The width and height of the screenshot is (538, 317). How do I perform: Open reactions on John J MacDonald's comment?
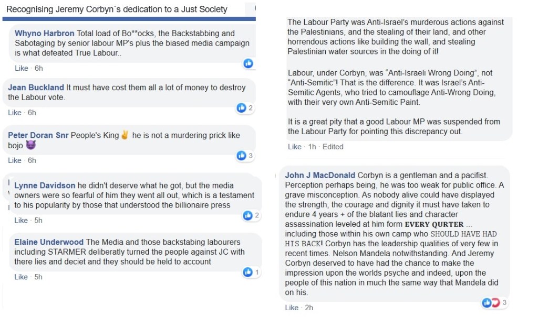pos(494,302)
